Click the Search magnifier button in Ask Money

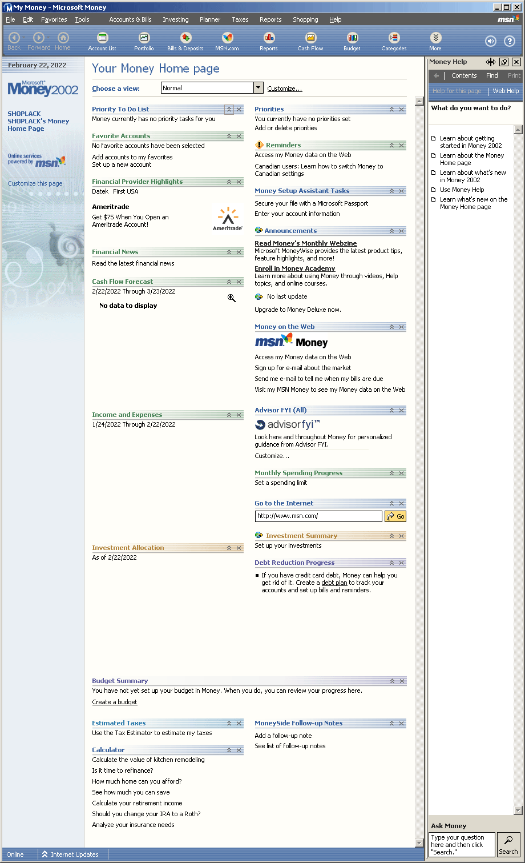pyautogui.click(x=508, y=845)
